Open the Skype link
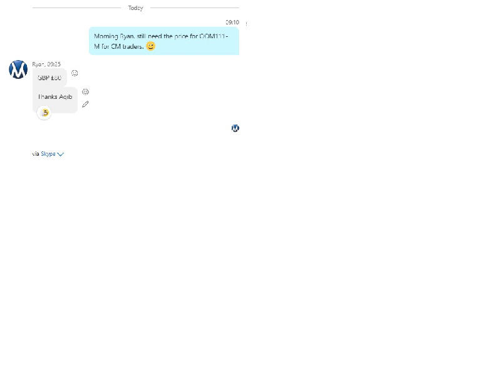The height and width of the screenshot is (383, 496). [x=48, y=153]
